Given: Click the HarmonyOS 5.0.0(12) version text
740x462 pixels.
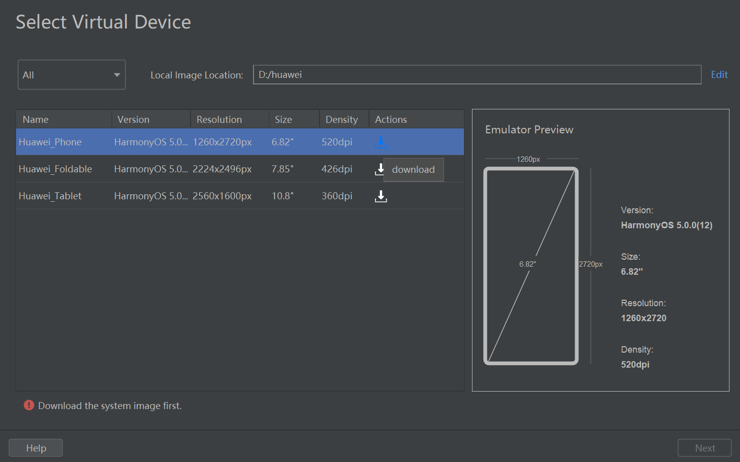Looking at the screenshot, I should click(x=666, y=225).
